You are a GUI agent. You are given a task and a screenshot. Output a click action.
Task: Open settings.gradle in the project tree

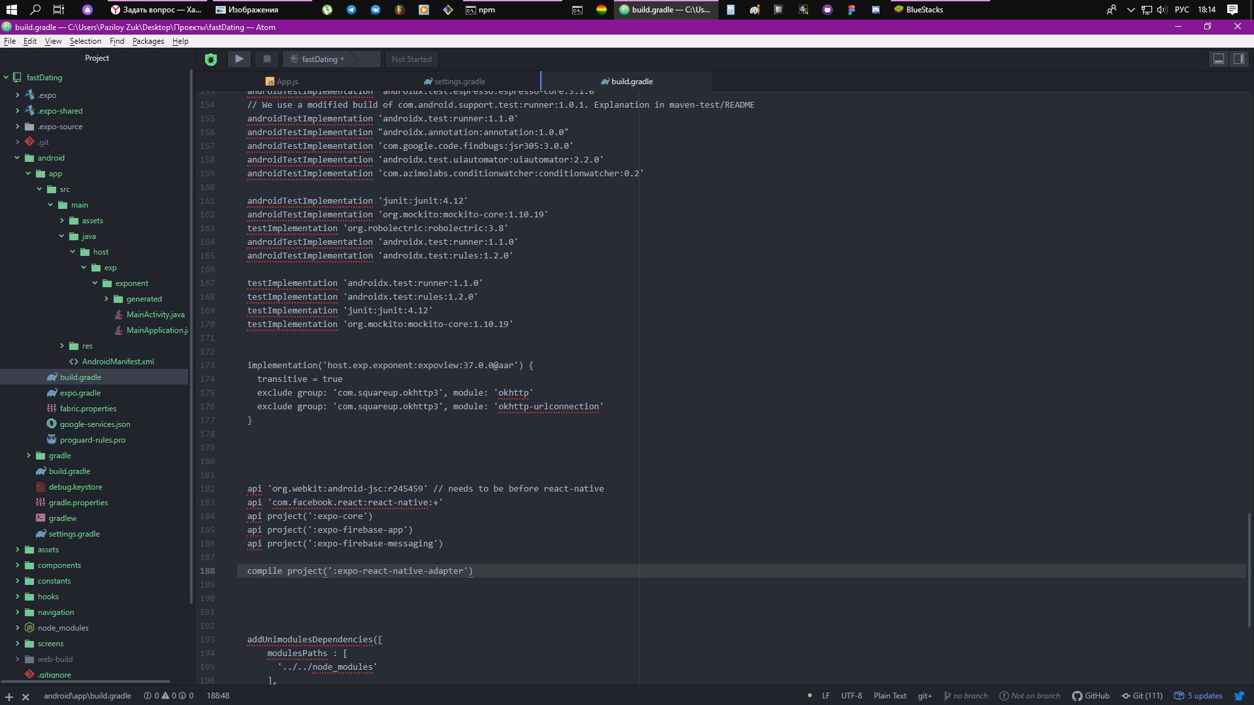tap(68, 534)
